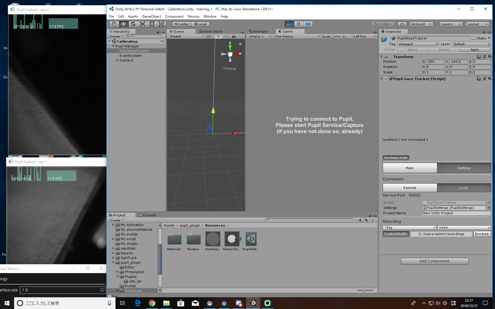
Task: Open Transform component help icon
Action: point(479,57)
